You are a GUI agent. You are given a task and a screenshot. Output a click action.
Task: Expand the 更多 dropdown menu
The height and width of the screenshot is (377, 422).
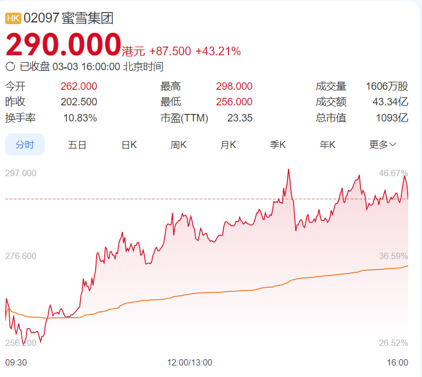382,145
